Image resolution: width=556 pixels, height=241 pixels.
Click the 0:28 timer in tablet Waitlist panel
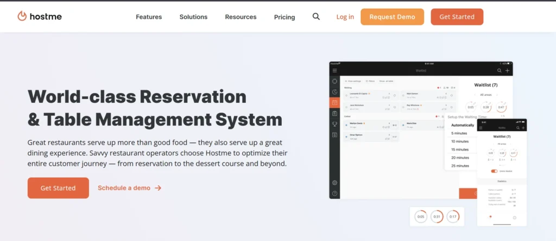pos(486,107)
